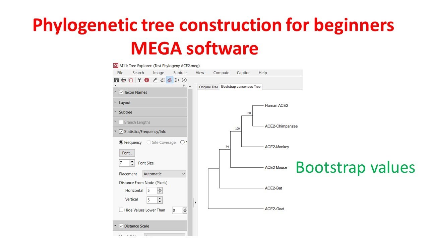Open options with the wrench icon
The width and height of the screenshot is (429, 241).
point(139,80)
